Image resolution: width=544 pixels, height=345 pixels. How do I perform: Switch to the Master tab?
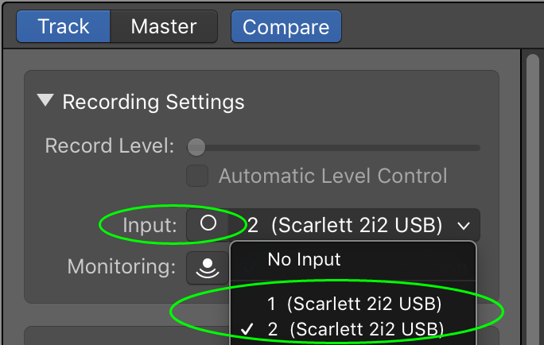(x=163, y=26)
